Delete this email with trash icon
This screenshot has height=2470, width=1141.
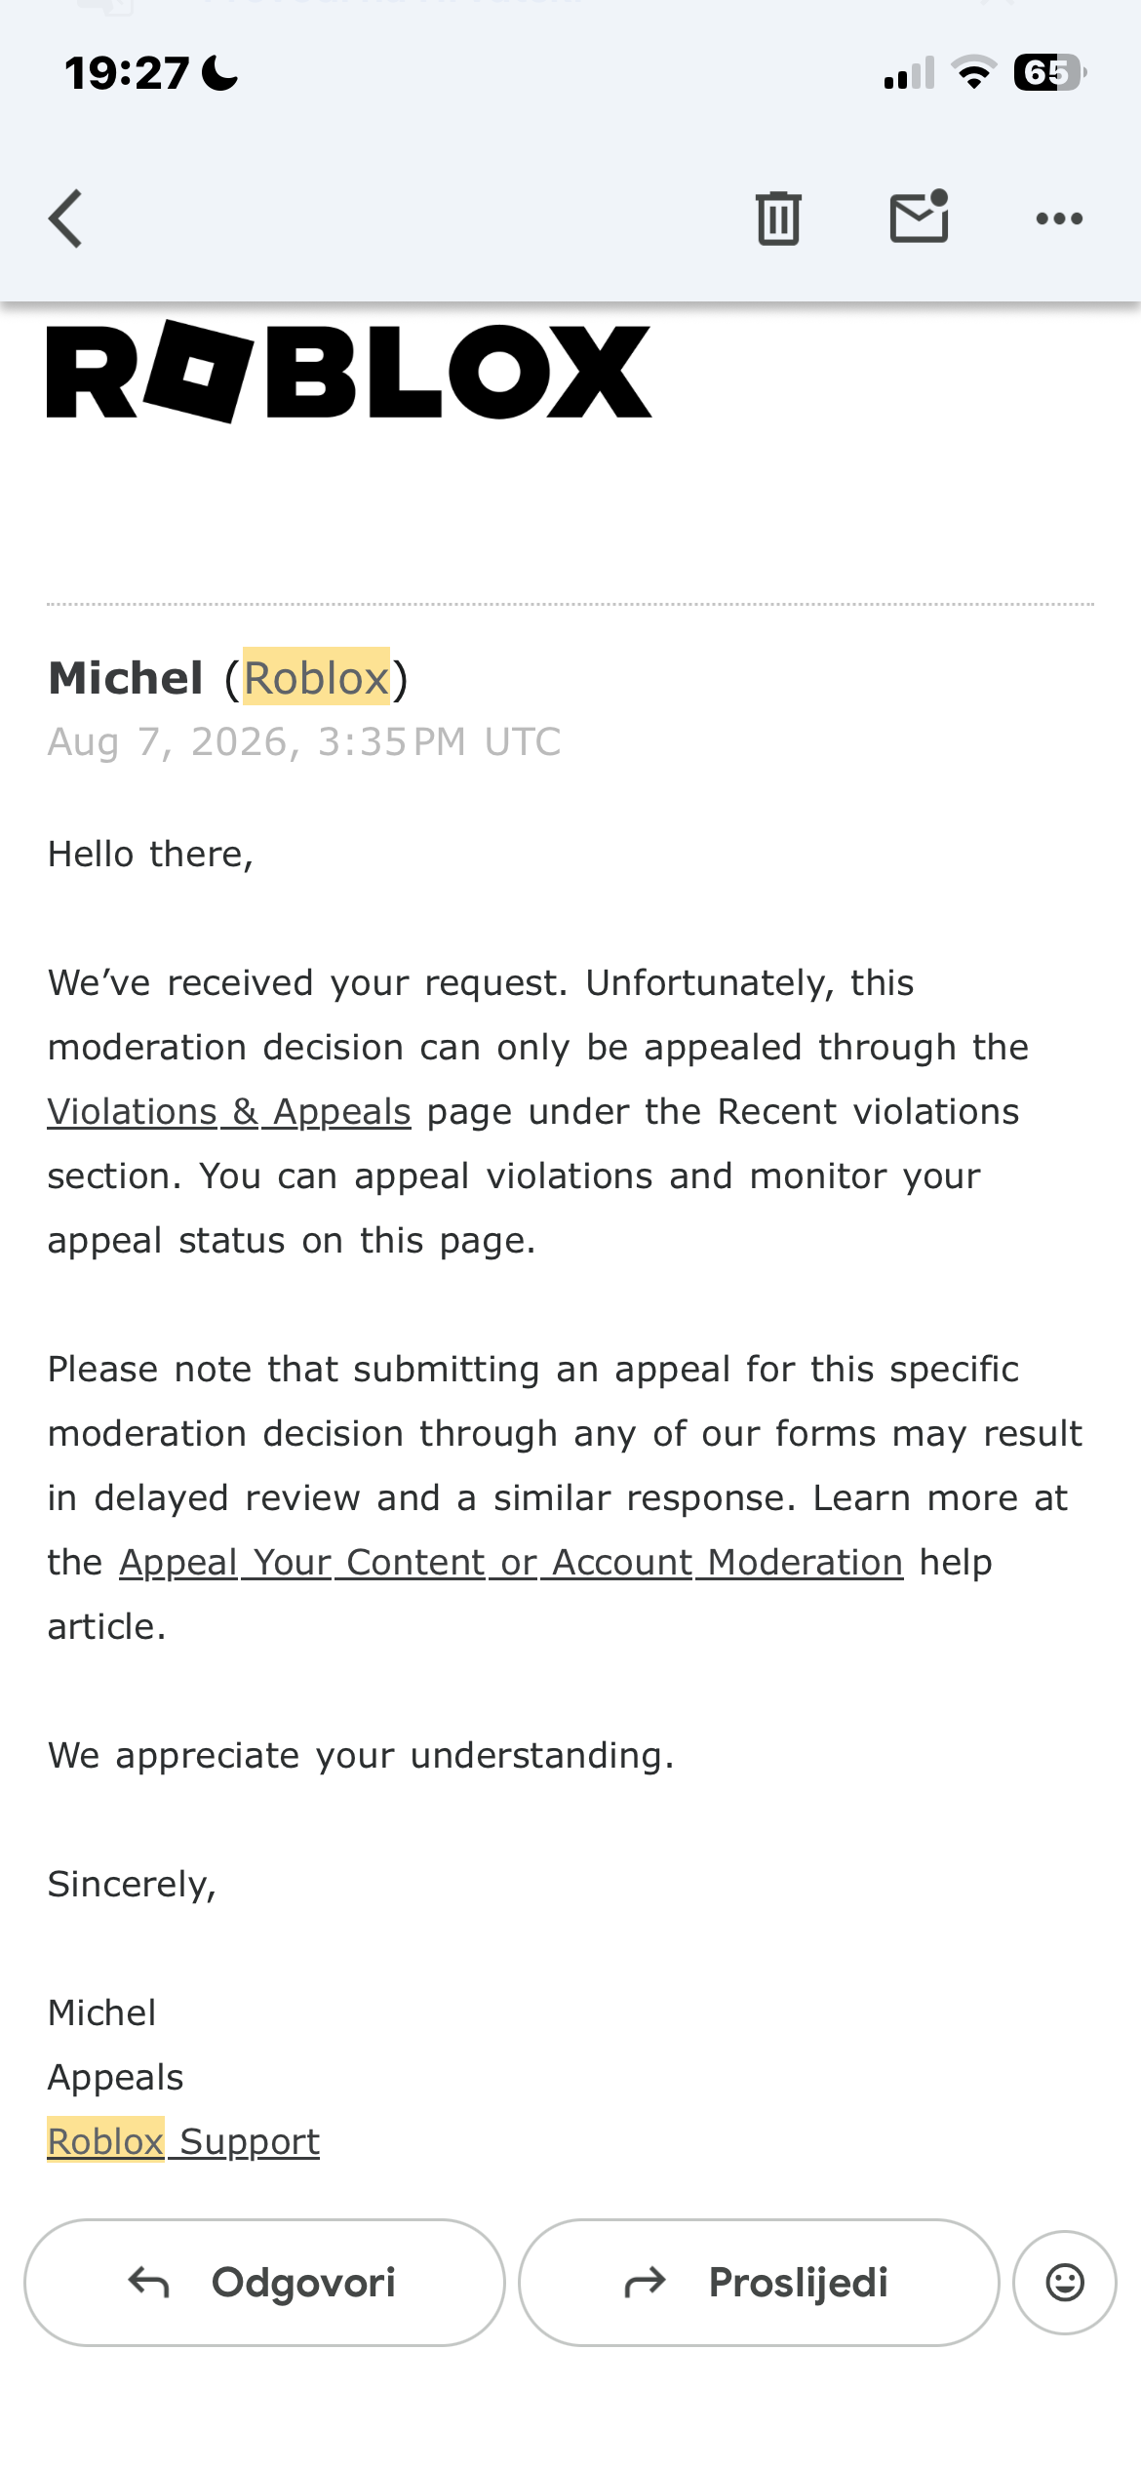pyautogui.click(x=778, y=218)
